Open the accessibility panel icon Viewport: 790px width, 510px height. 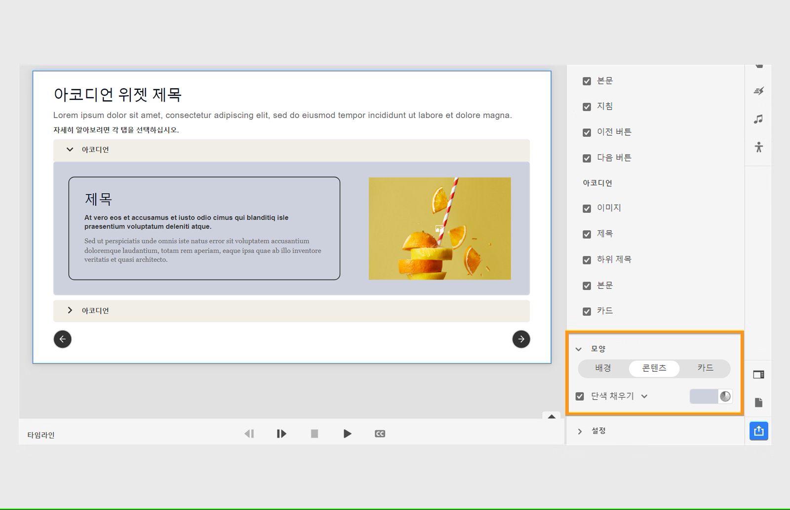[759, 147]
